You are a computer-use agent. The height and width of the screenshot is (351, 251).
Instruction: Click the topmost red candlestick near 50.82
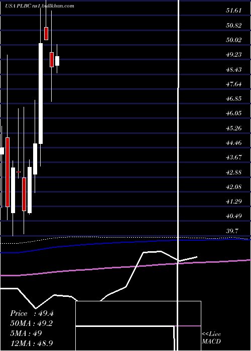click(46, 34)
